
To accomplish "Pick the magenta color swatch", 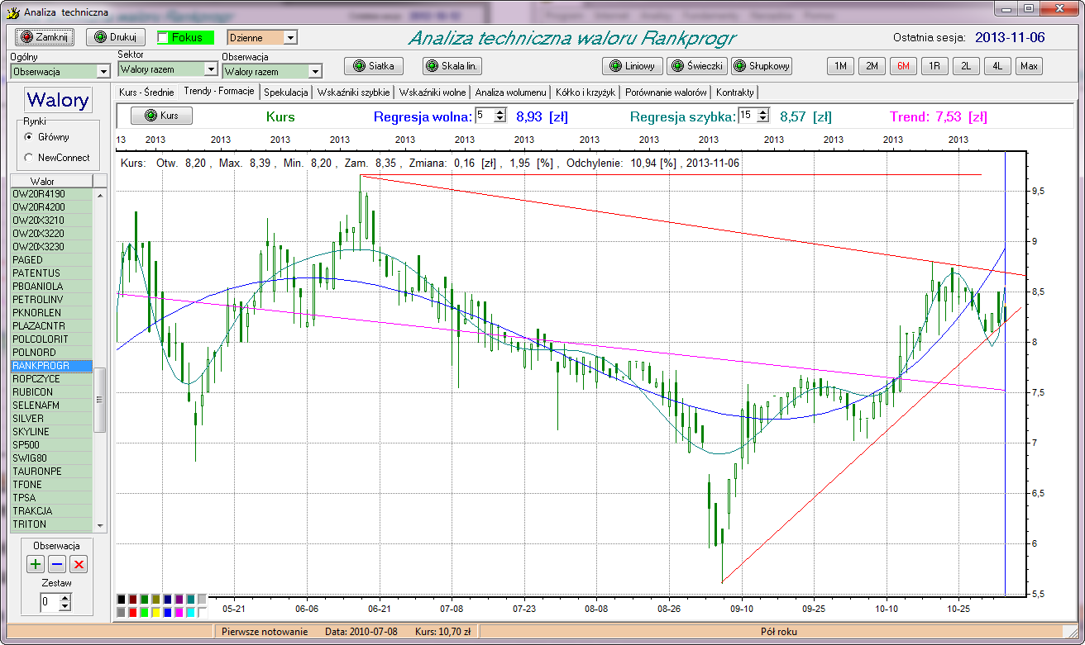I will [x=179, y=612].
